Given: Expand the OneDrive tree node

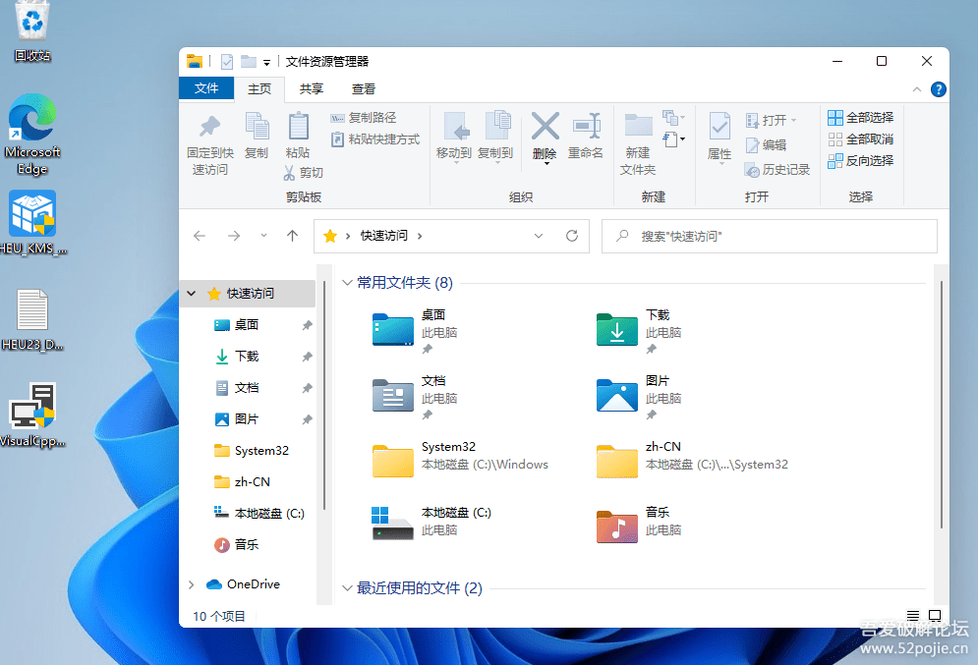Looking at the screenshot, I should pos(192,584).
